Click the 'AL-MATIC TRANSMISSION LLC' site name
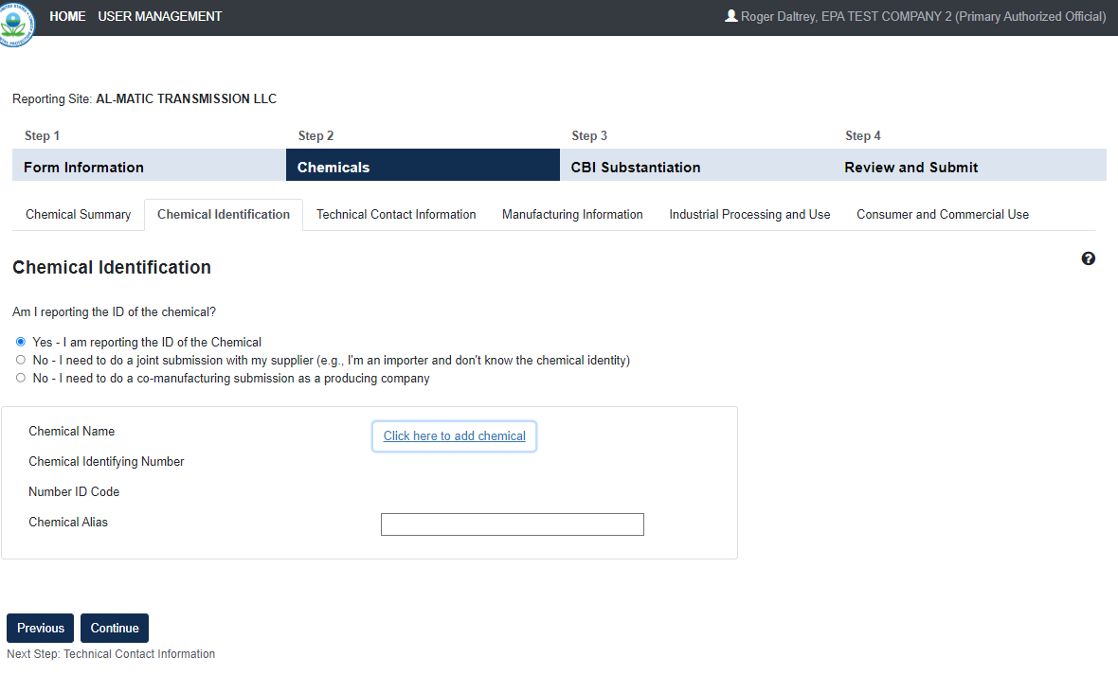Screen dimensions: 1118x675 pyautogui.click(x=186, y=99)
